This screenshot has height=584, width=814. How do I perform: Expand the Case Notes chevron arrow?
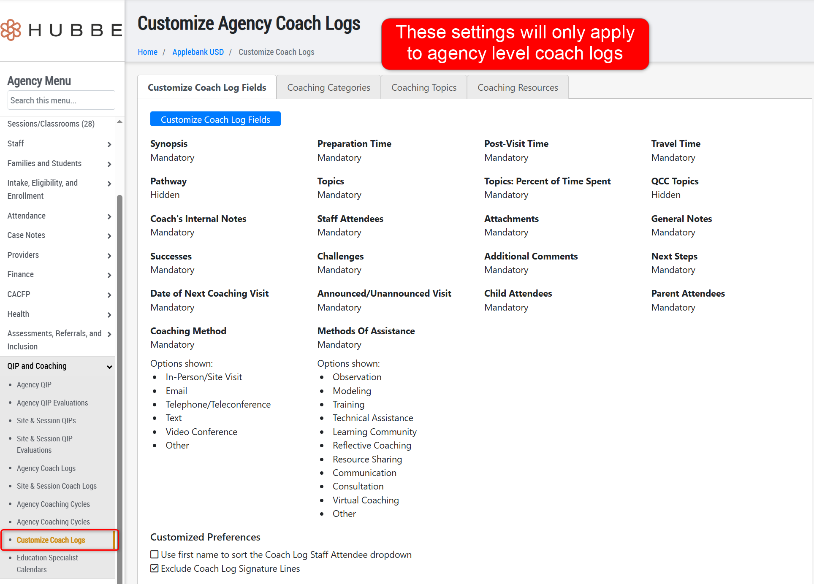pos(109,236)
